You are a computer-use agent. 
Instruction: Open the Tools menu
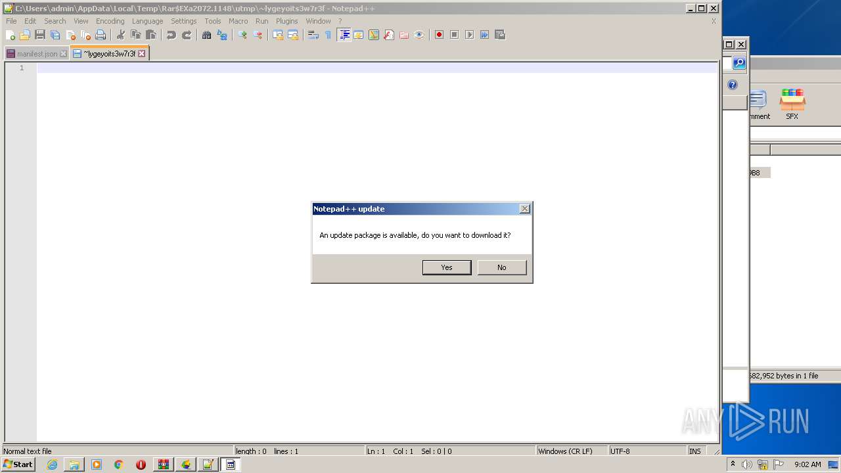(213, 21)
